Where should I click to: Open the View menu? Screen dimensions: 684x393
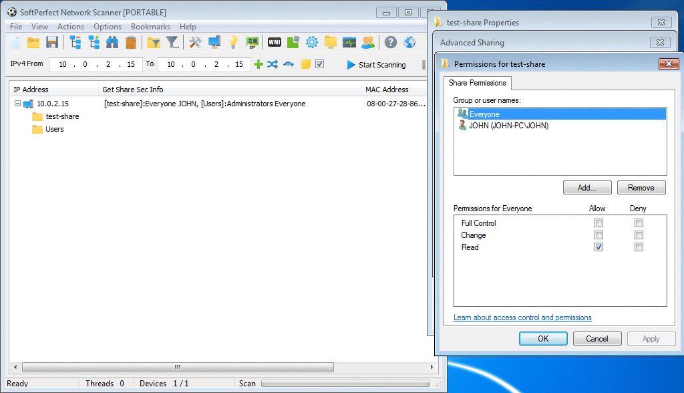pyautogui.click(x=39, y=27)
